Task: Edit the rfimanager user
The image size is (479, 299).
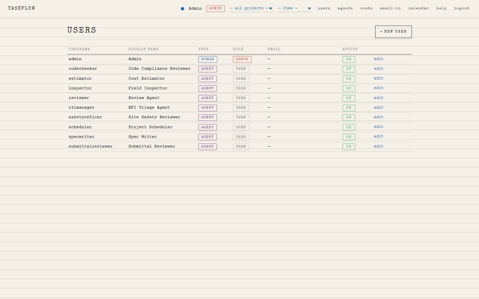Action: [x=379, y=107]
